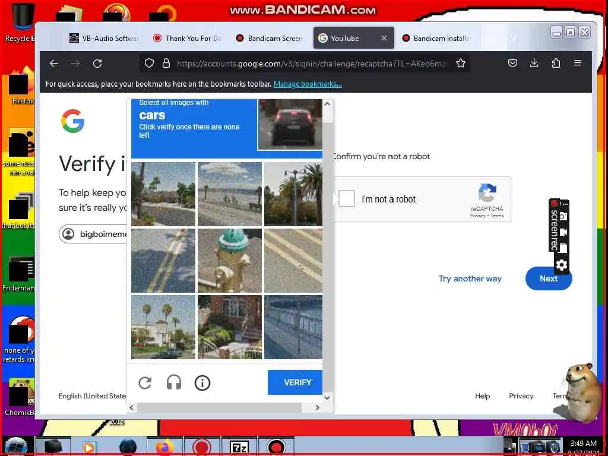Switch to audio challenge headphones icon

[174, 383]
